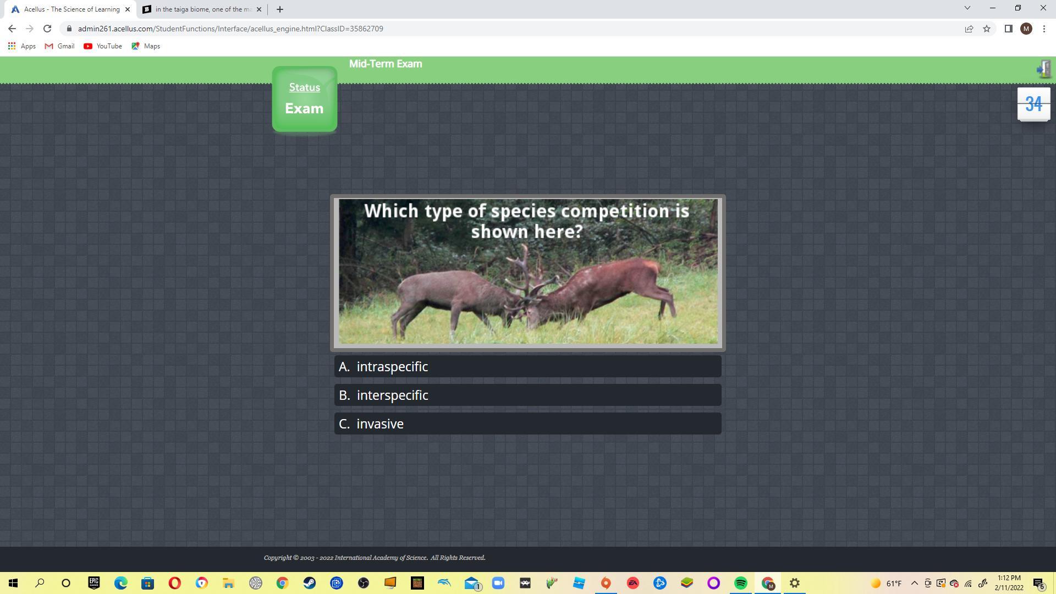Click the Status Exam button

304,100
